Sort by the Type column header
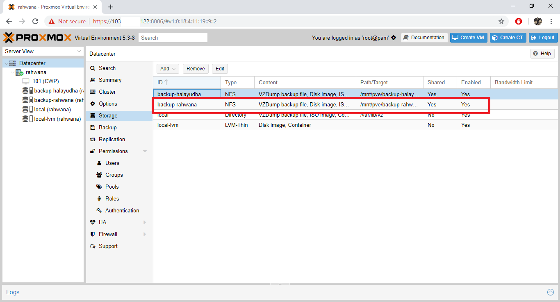560x302 pixels. coord(238,82)
